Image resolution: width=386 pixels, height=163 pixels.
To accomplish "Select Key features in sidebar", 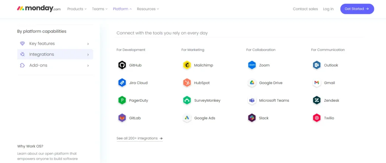I will (x=55, y=44).
